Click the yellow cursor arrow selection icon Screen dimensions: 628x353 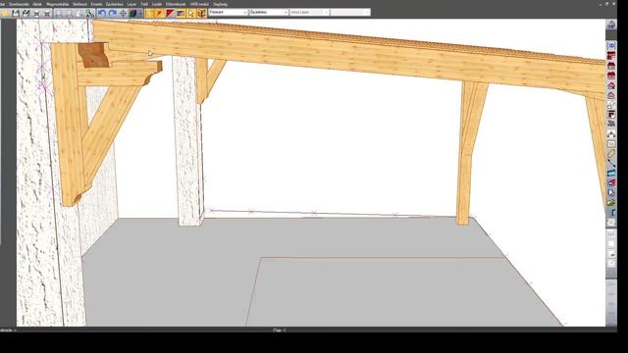point(191,13)
